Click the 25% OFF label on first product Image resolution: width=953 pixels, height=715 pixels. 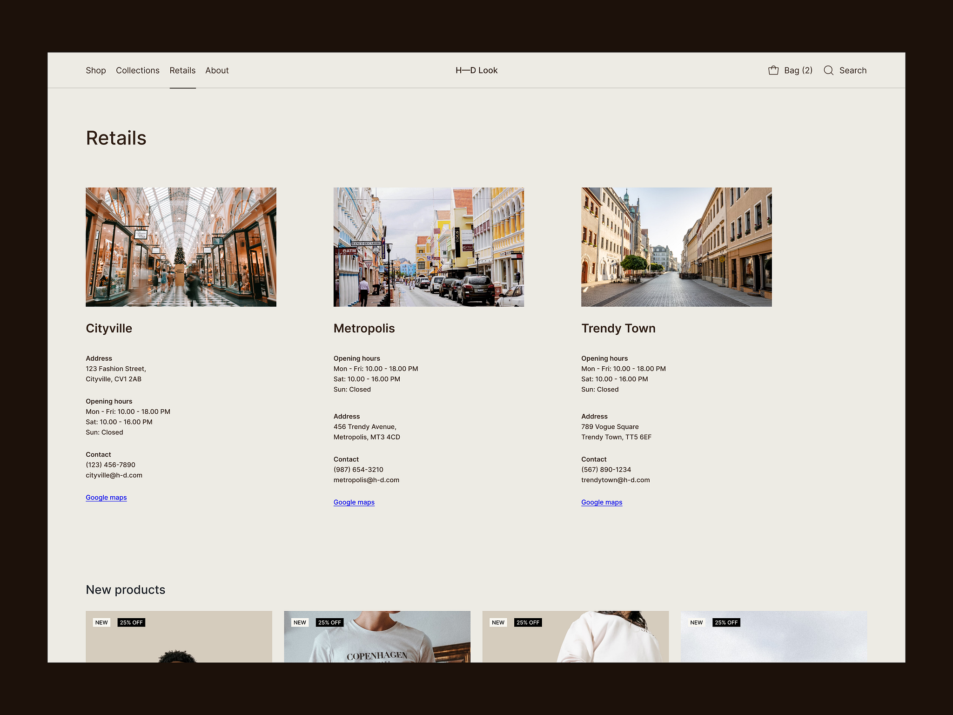(131, 622)
